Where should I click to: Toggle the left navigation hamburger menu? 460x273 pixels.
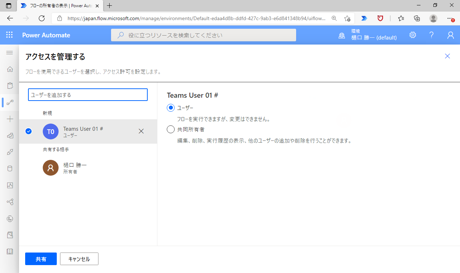10,53
